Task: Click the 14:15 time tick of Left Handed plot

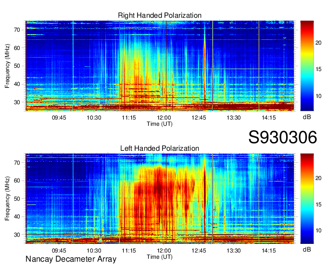Action: [x=269, y=251]
